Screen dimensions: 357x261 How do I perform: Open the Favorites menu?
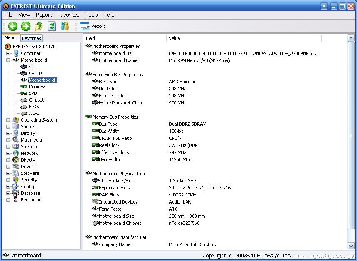pyautogui.click(x=68, y=15)
